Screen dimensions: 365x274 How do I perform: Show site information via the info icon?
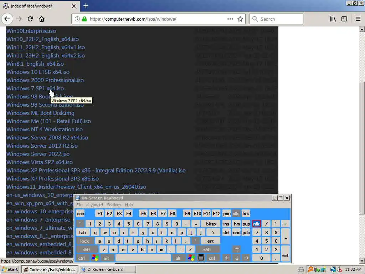(77, 19)
